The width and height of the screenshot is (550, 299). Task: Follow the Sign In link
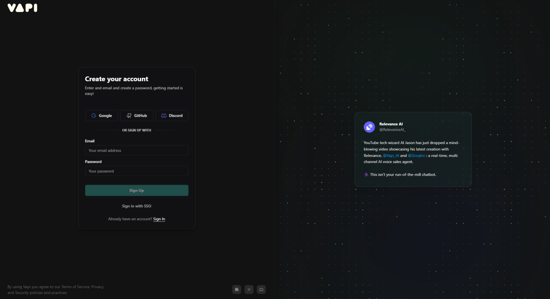pos(159,219)
